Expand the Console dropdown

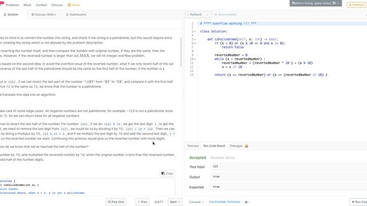(x=196, y=202)
